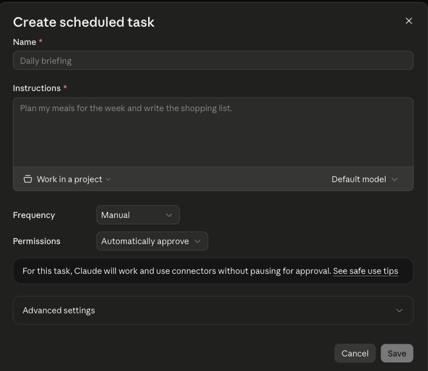The width and height of the screenshot is (428, 371).
Task: Expand the Advanced settings section
Action: [x=213, y=310]
